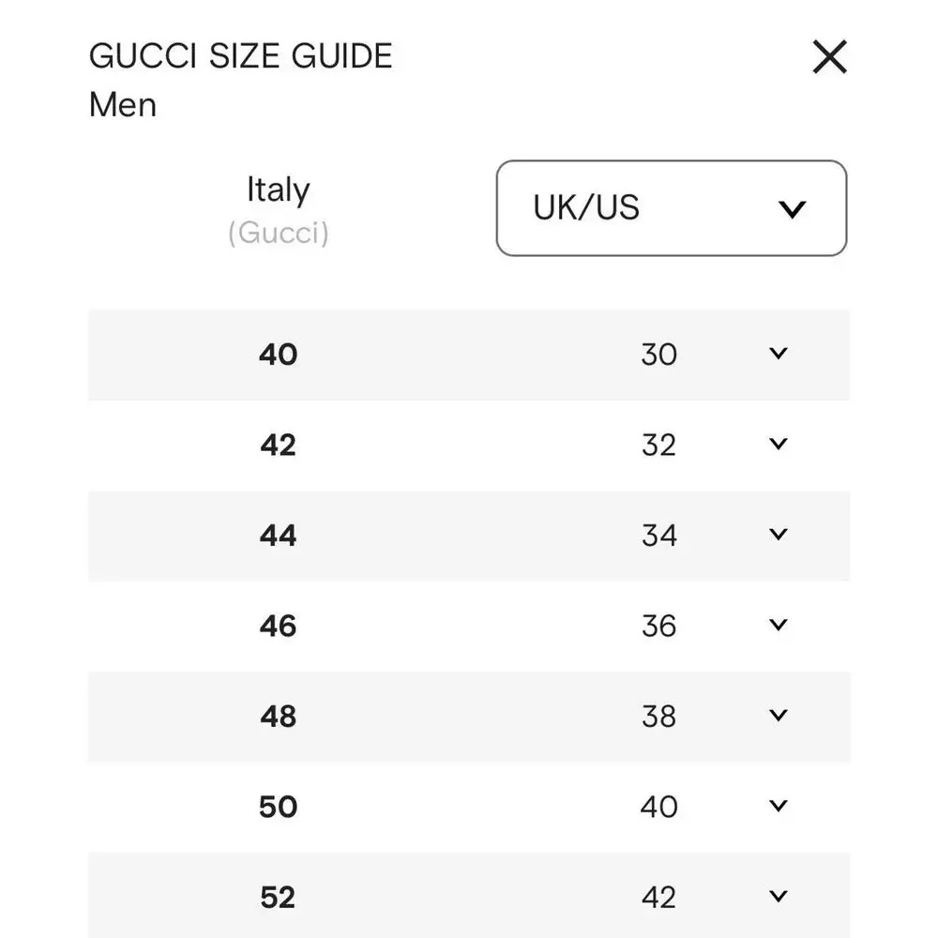Expand the chevron for size 46 row

[779, 625]
